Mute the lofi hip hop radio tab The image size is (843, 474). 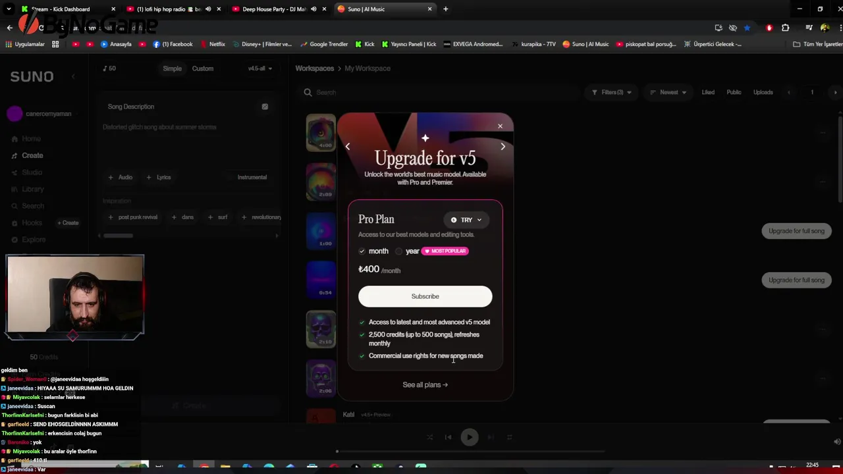(208, 9)
